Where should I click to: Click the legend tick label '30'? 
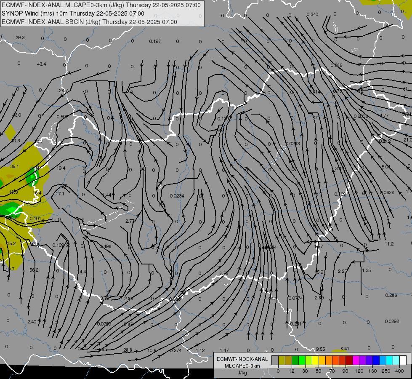(x=305, y=371)
